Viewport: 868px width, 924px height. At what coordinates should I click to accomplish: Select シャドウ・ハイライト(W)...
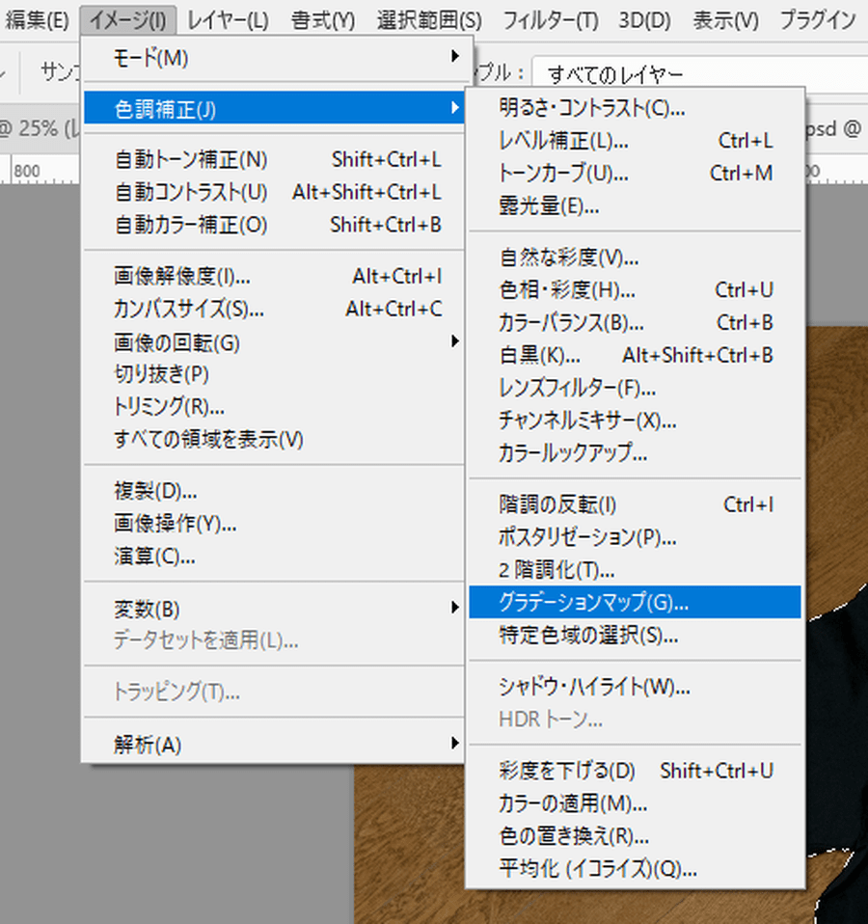point(635,687)
